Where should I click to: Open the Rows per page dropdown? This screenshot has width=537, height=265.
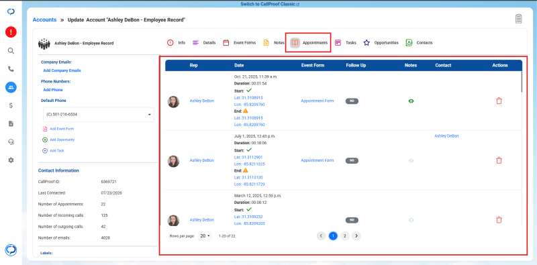tap(205, 236)
